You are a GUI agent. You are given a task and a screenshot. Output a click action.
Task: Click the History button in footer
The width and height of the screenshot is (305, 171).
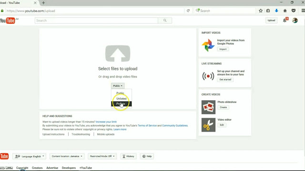coord(128,156)
